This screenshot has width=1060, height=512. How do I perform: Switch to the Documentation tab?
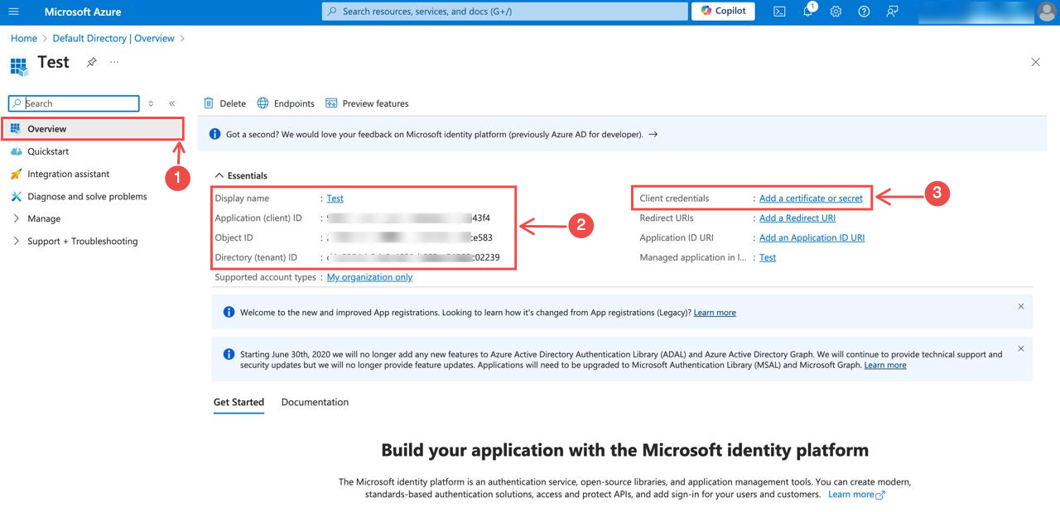[x=315, y=402]
